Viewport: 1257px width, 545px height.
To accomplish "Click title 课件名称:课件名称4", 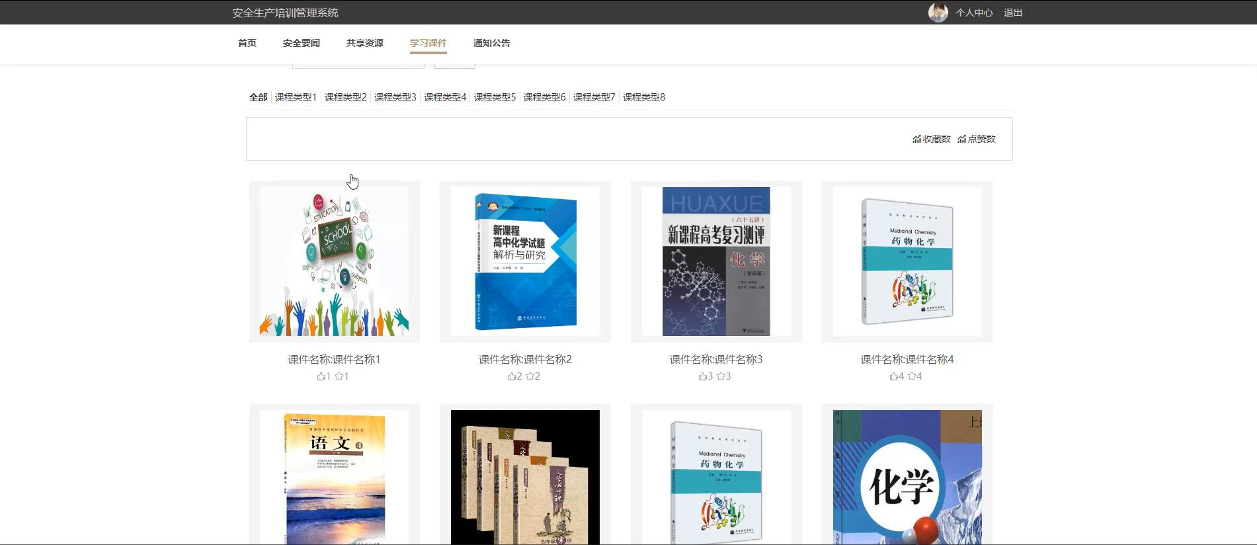I will pyautogui.click(x=907, y=359).
